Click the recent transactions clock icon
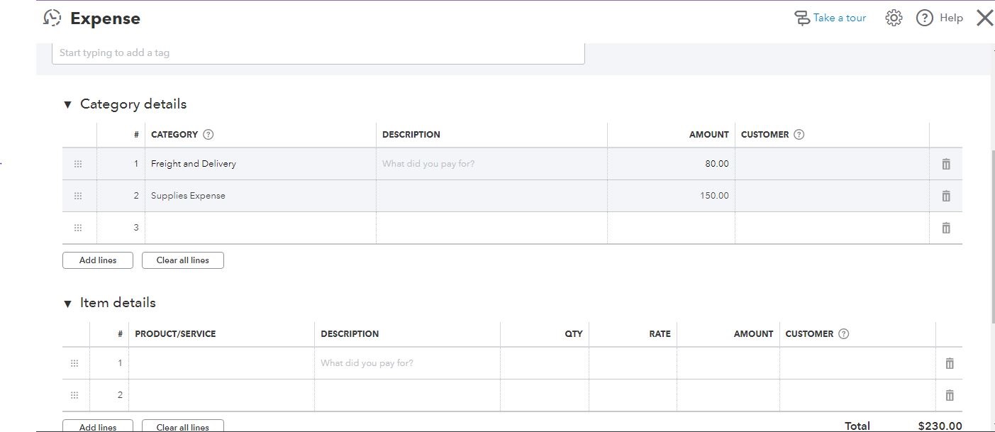 click(52, 18)
